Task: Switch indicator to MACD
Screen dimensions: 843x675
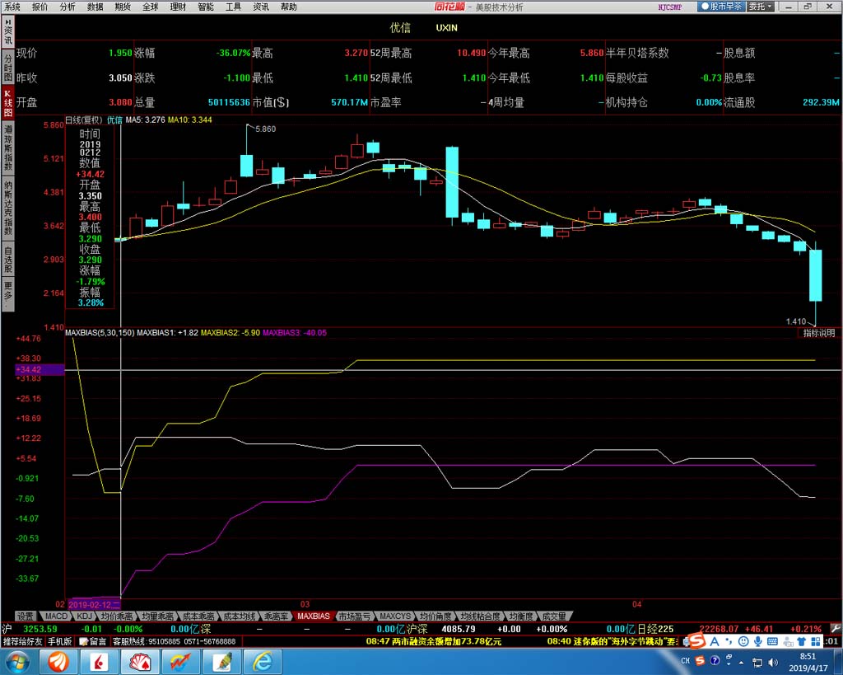Action: (x=56, y=616)
